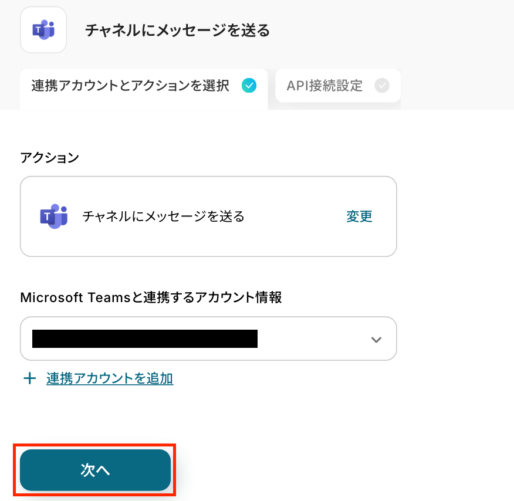Expand the account dropdown chevron
The image size is (514, 501).
coord(377,340)
